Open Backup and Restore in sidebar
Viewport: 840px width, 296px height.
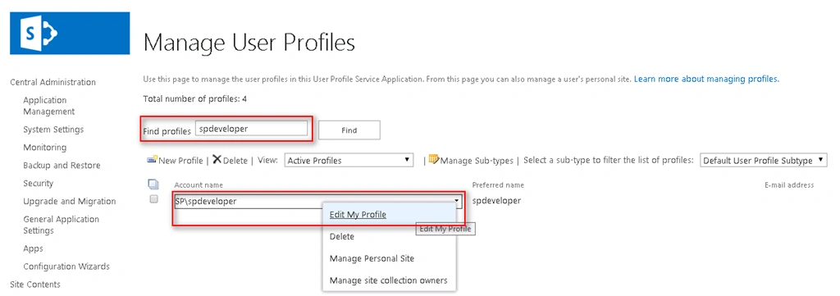click(x=62, y=166)
